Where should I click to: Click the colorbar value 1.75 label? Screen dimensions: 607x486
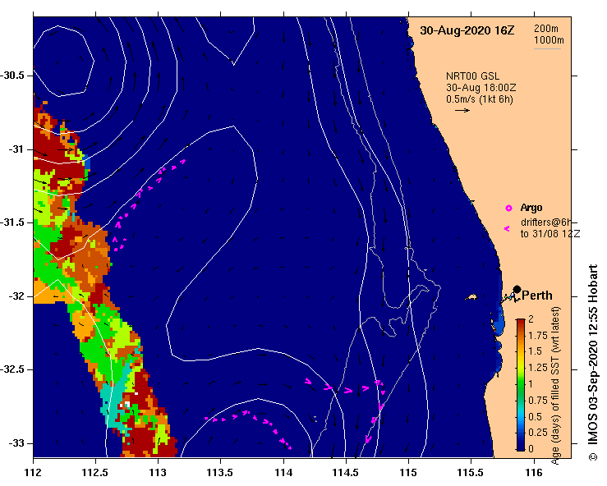tap(538, 336)
